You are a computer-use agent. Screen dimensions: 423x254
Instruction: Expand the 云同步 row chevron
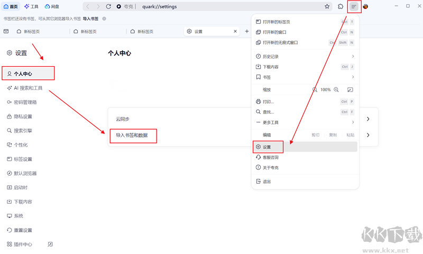tap(368, 119)
